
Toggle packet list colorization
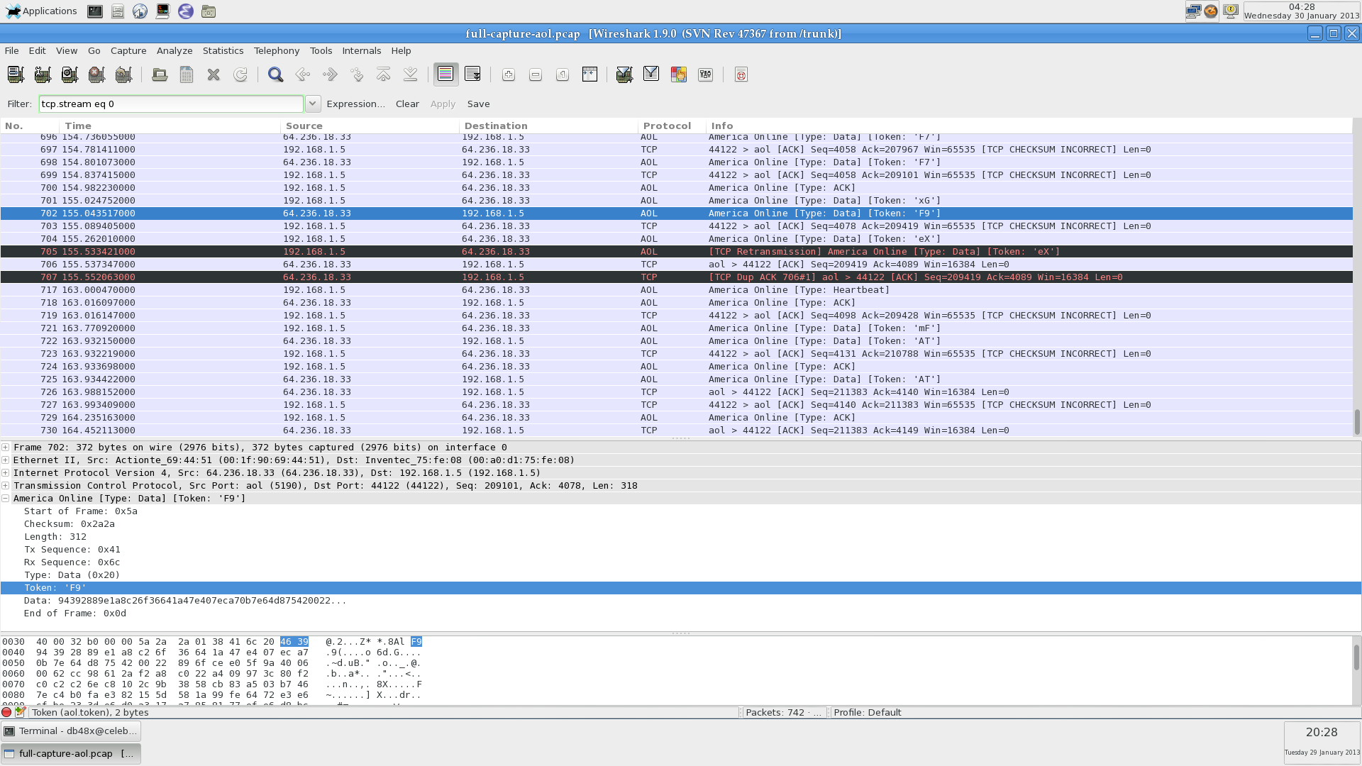[446, 74]
